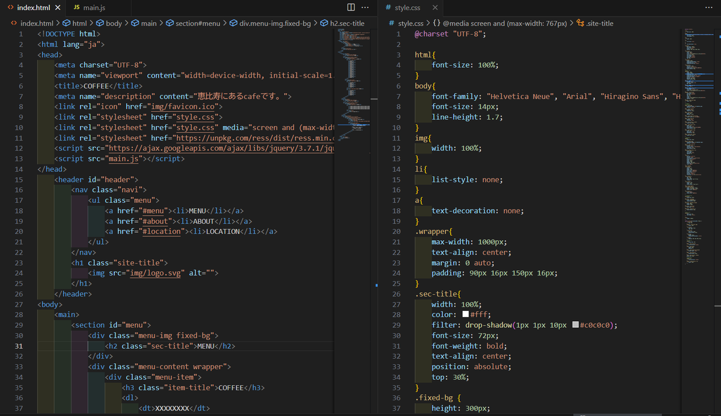Follow the #menu anchor href
This screenshot has width=721, height=416.
click(152, 211)
